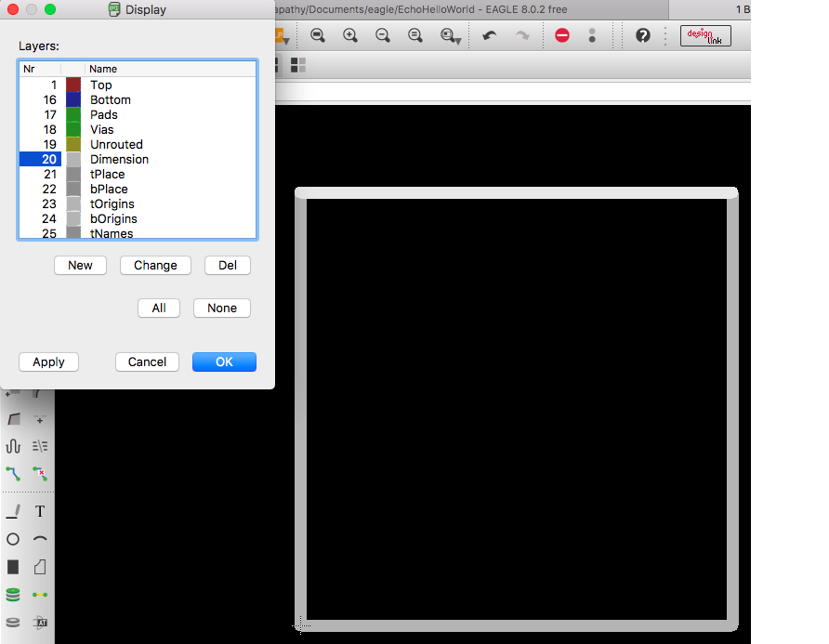Confirm with the blue OK button
829x644 pixels.
224,362
